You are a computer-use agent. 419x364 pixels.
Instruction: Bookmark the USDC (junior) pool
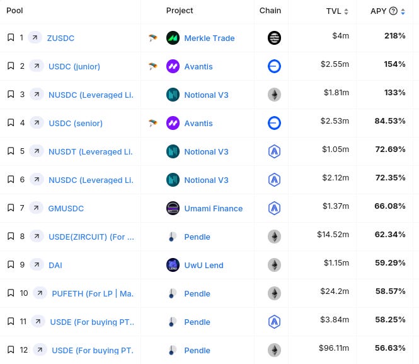click(x=11, y=66)
